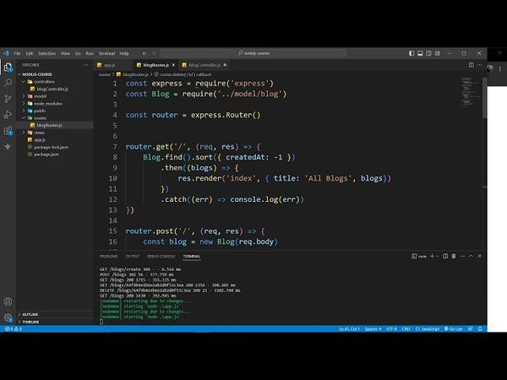Viewport: 507px width, 380px height.
Task: Open terminal panel more actions
Action: [x=462, y=256]
